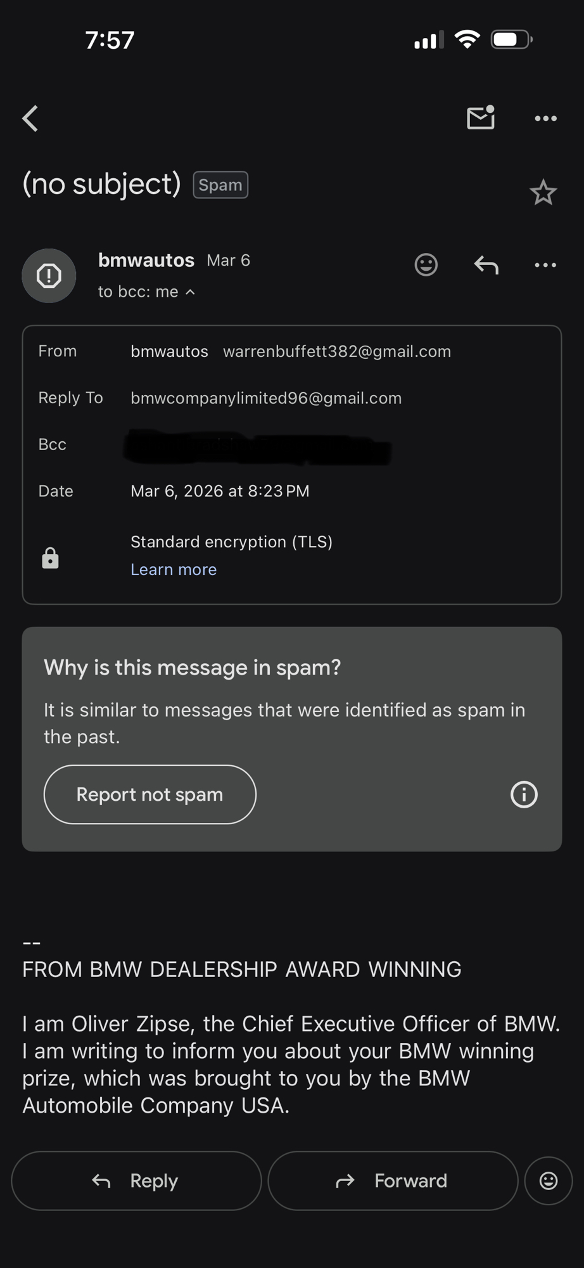The image size is (584, 1268).
Task: Tap the Spam label tag
Action: click(220, 185)
